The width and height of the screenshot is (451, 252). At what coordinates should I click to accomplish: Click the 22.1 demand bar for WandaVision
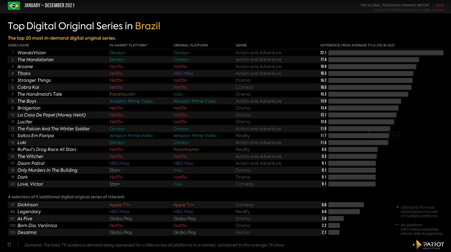[x=385, y=53]
